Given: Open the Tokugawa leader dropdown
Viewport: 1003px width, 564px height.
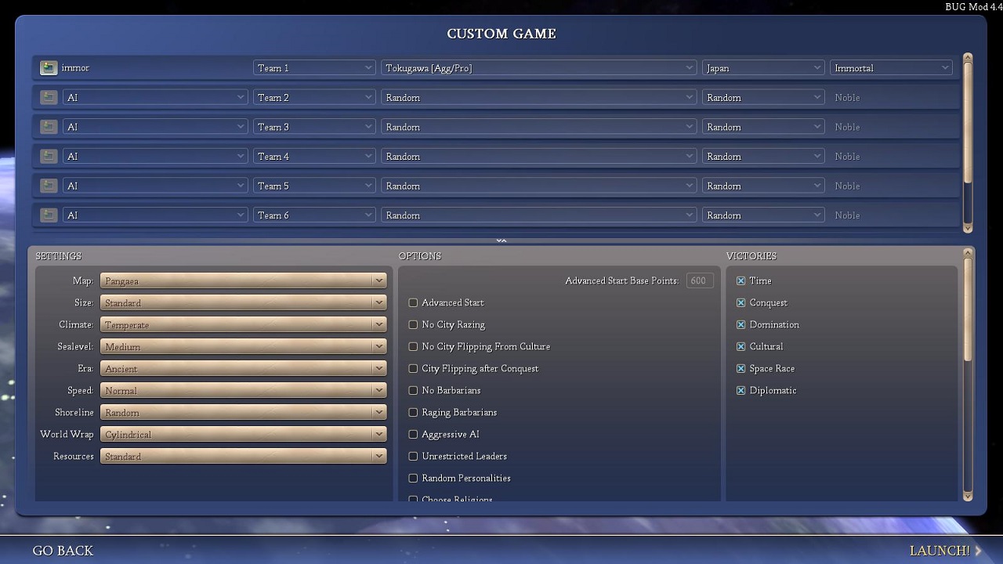Looking at the screenshot, I should point(539,68).
